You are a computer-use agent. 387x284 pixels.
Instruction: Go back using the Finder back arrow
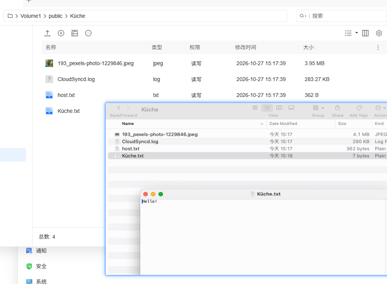coord(119,108)
